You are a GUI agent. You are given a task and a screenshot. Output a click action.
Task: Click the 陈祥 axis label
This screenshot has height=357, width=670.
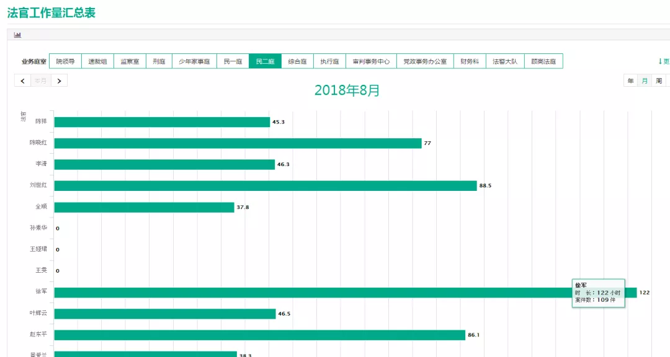coord(41,121)
